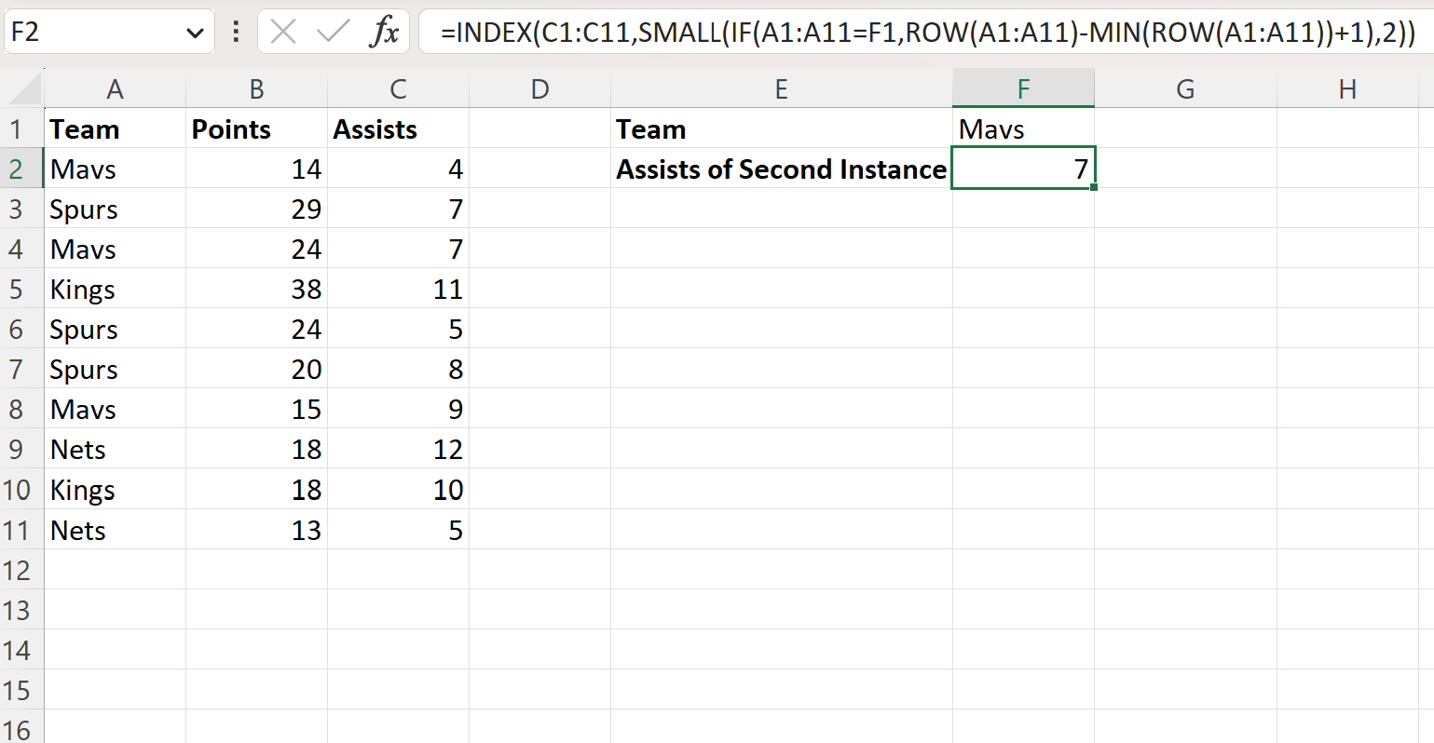The height and width of the screenshot is (743, 1434).
Task: Select the cell with 38 points
Action: pyautogui.click(x=256, y=290)
